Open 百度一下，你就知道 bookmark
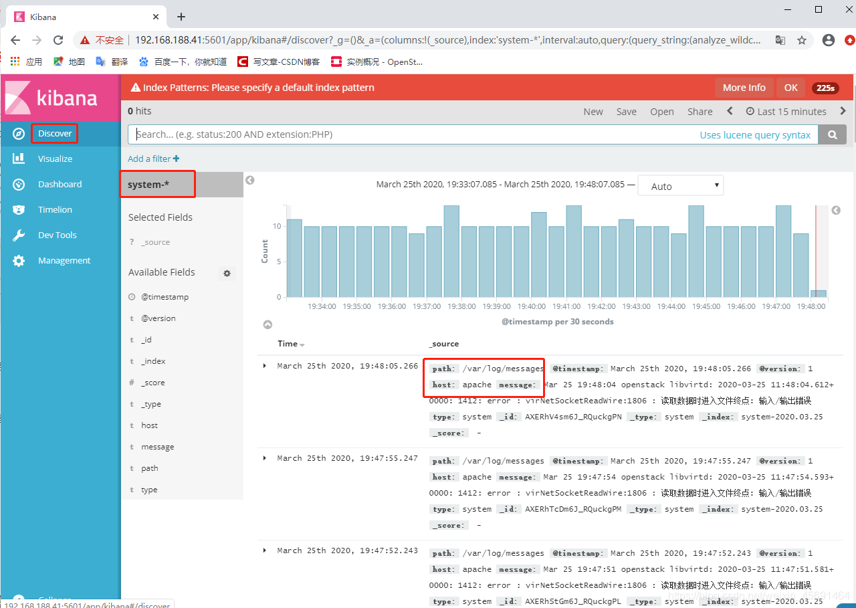The image size is (856, 608). click(183, 62)
